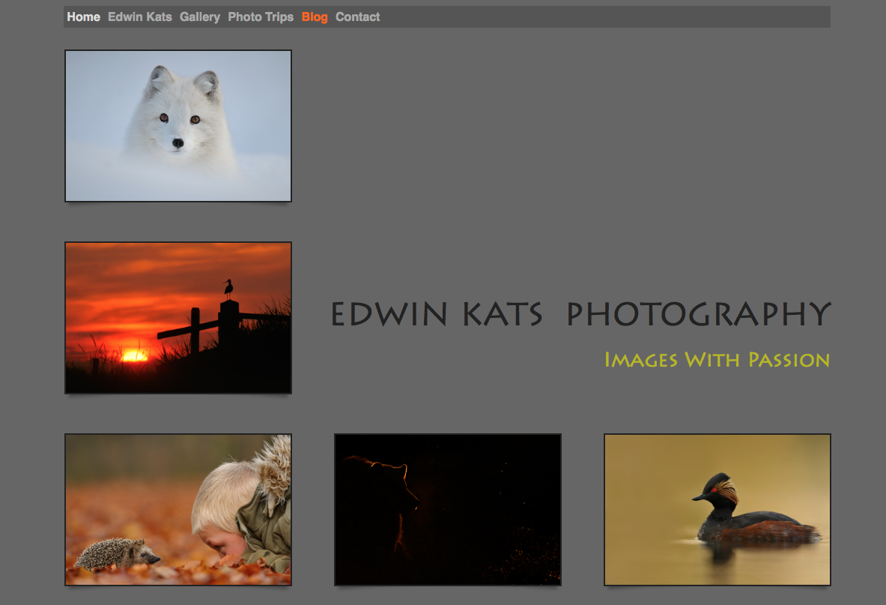Viewport: 886px width, 605px height.
Task: Click the Images With Passion tagline
Action: pos(717,360)
